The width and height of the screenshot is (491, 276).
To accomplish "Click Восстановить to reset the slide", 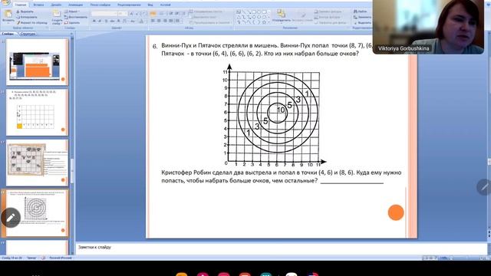I will click(x=76, y=17).
